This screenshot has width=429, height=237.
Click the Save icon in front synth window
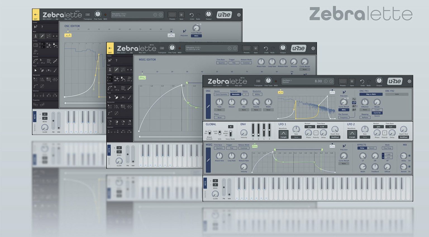click(352, 82)
